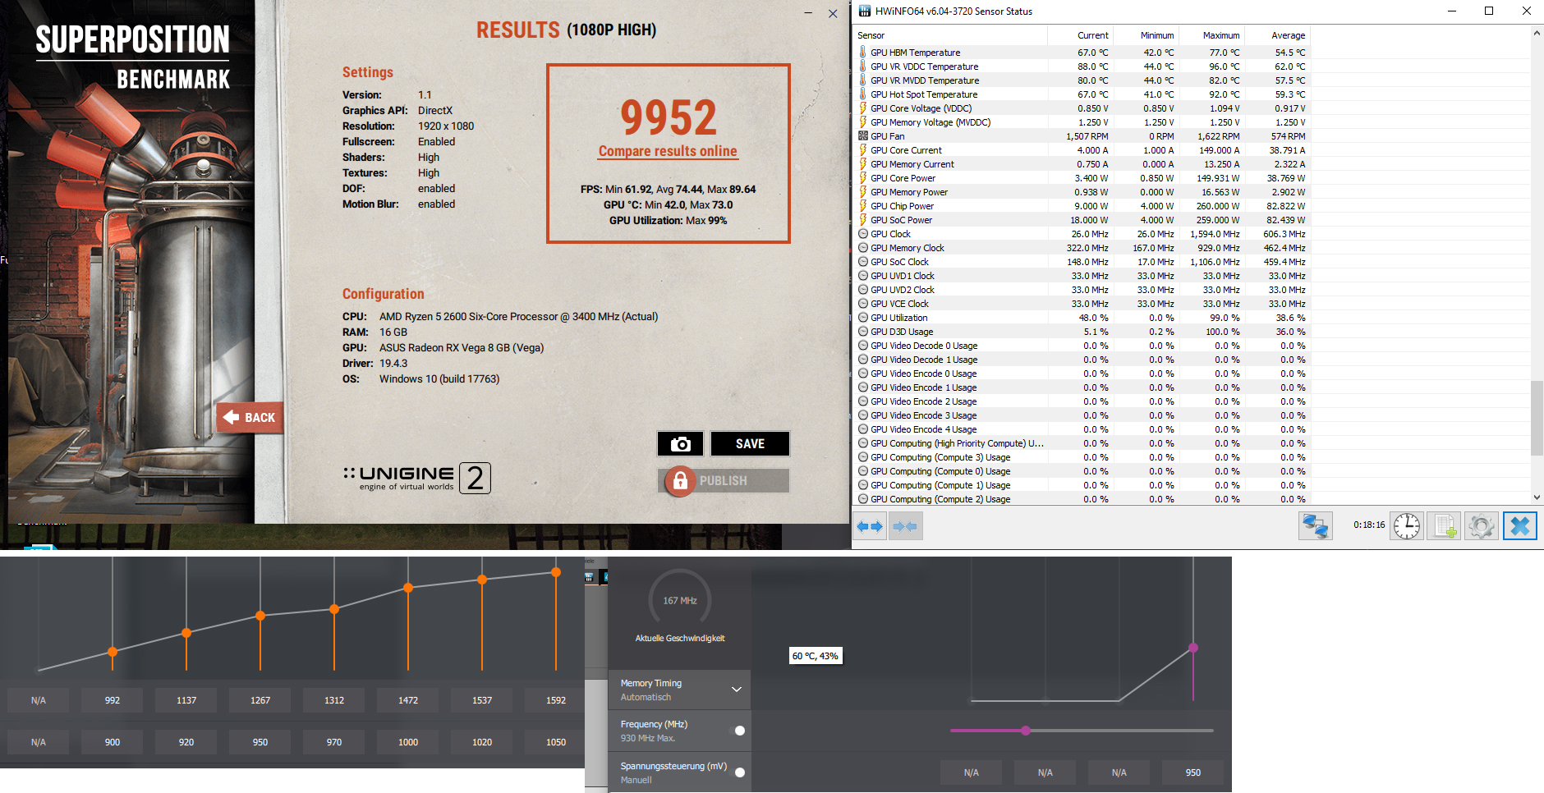Select the orange curve point above 992
This screenshot has height=793, width=1544.
point(113,652)
